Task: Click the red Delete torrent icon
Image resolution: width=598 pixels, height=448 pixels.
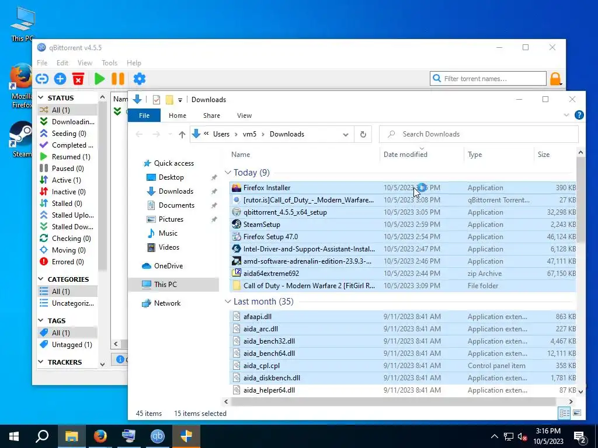Action: pos(78,79)
